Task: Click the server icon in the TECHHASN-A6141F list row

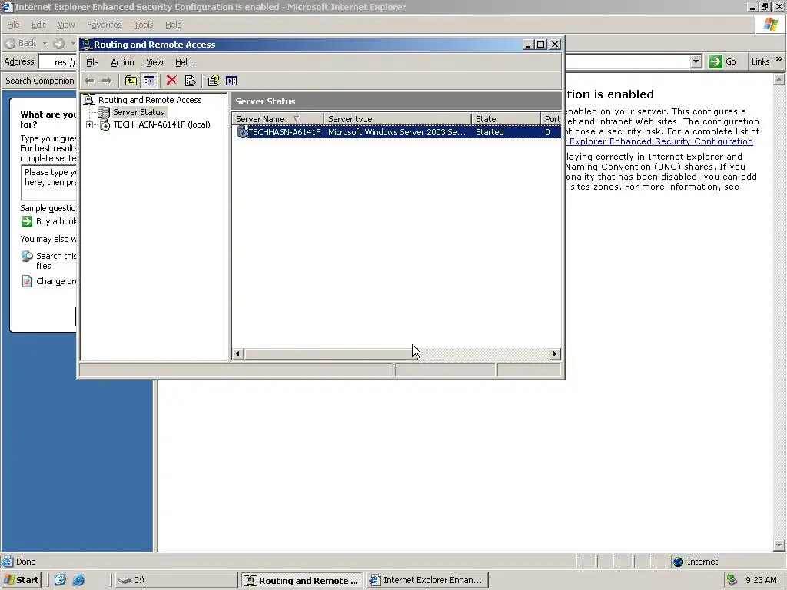Action: click(242, 132)
